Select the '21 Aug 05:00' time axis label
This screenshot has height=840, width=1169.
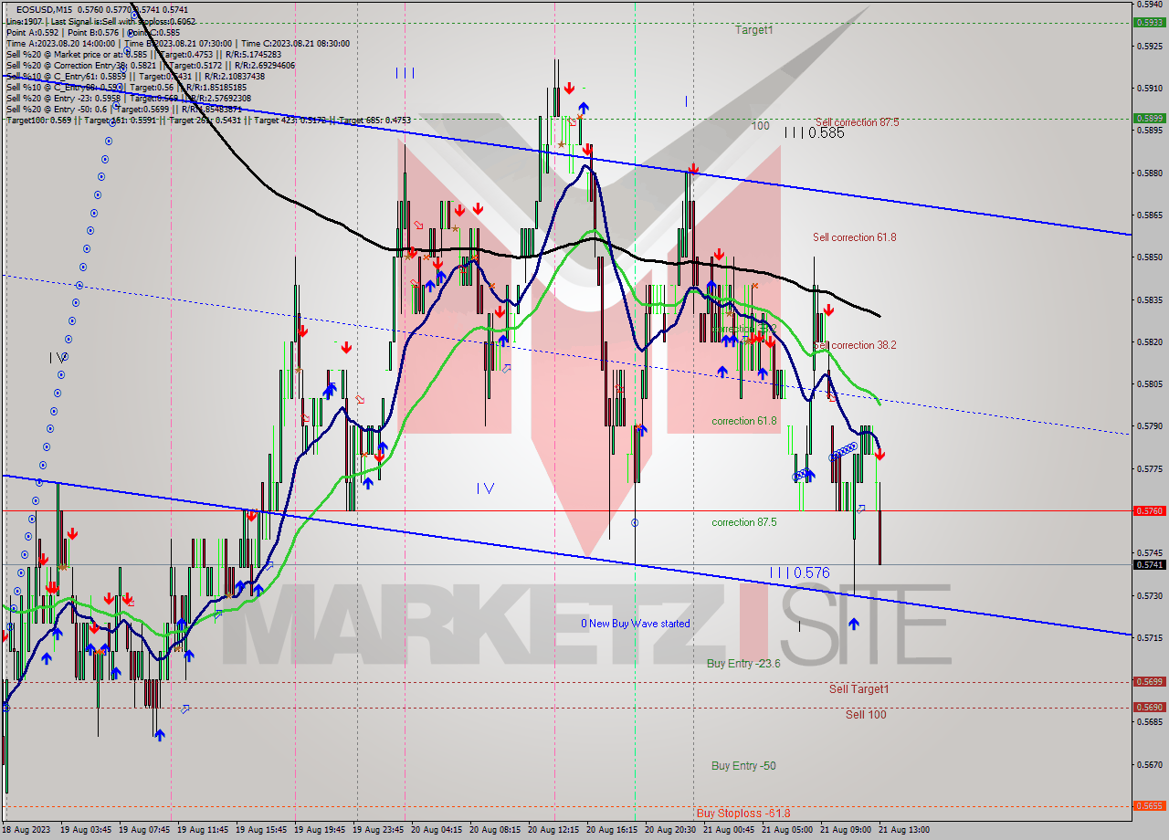point(787,830)
